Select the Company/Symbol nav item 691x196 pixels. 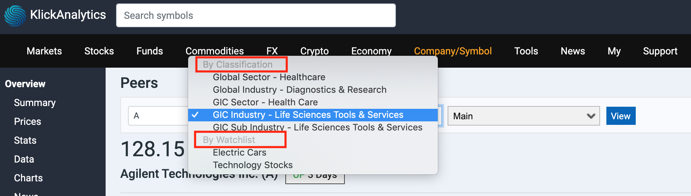(453, 51)
